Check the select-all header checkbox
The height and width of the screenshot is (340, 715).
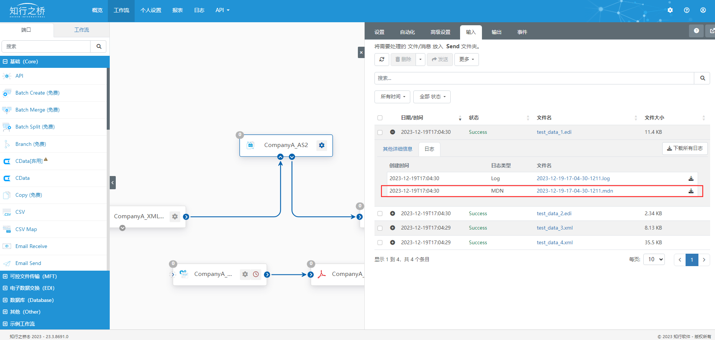[x=380, y=118]
